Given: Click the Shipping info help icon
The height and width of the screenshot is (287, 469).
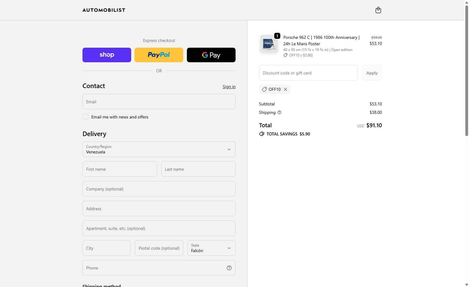Looking at the screenshot, I should tap(279, 112).
